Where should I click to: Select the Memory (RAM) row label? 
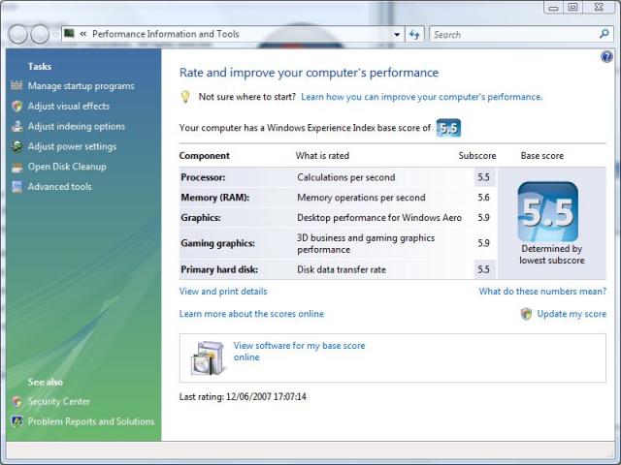215,198
